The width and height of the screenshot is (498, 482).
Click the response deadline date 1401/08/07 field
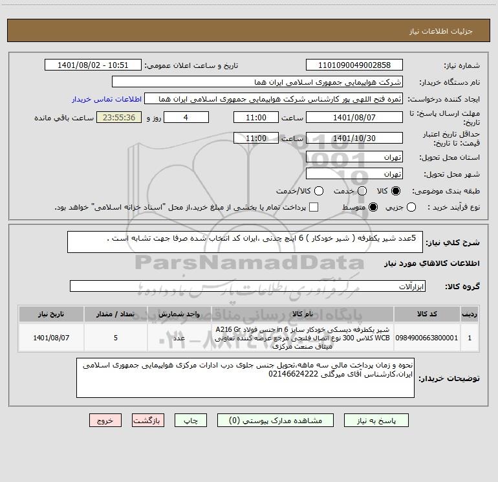[354, 117]
